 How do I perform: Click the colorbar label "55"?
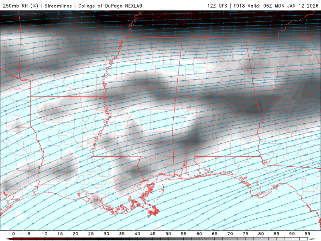tap(184, 234)
